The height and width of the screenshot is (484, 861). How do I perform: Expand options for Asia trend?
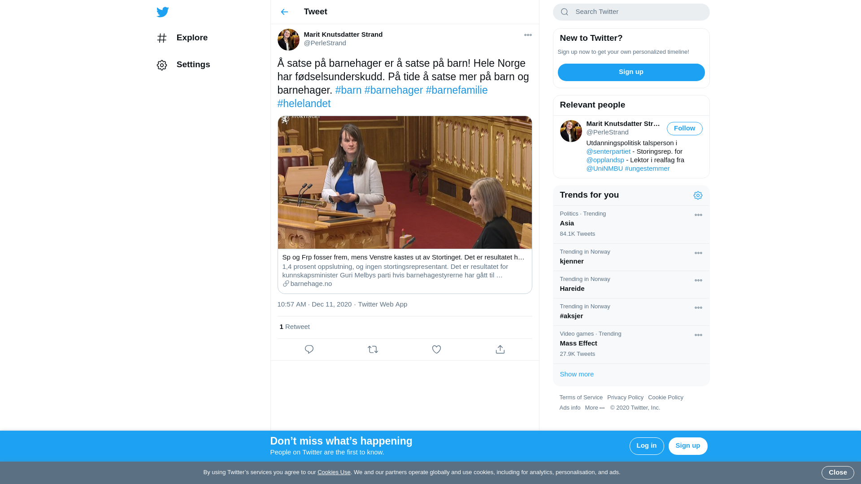(698, 215)
